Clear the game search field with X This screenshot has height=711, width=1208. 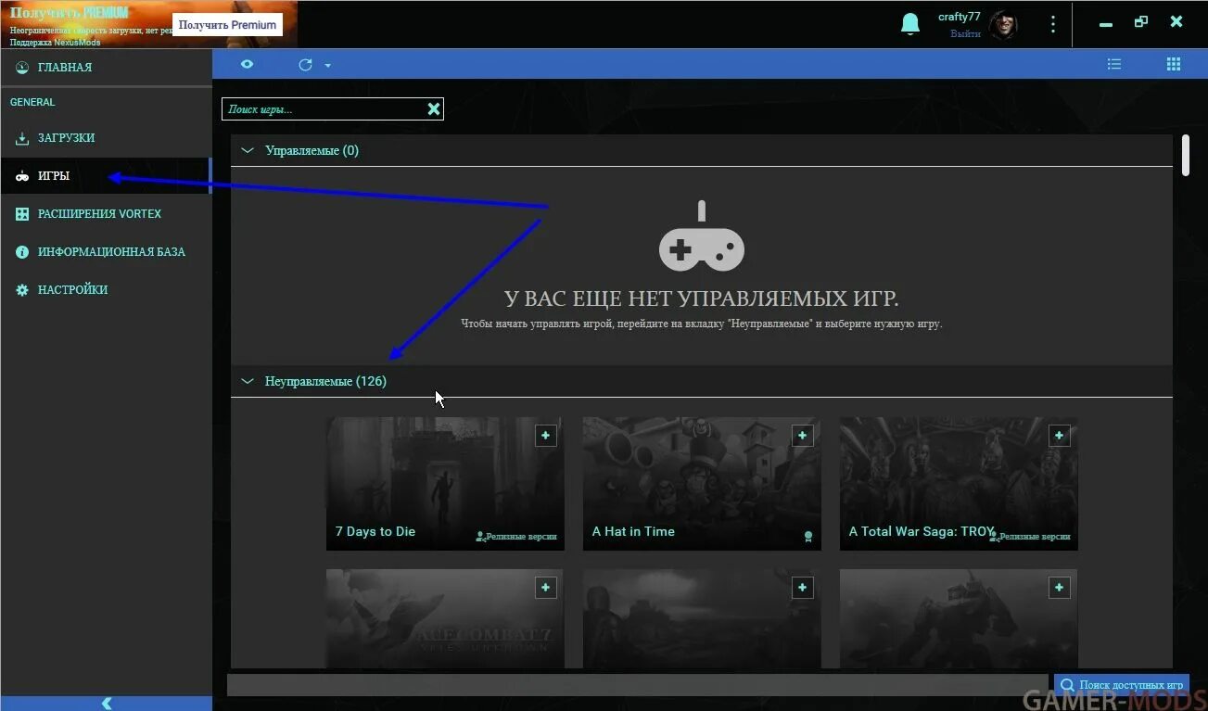(433, 108)
